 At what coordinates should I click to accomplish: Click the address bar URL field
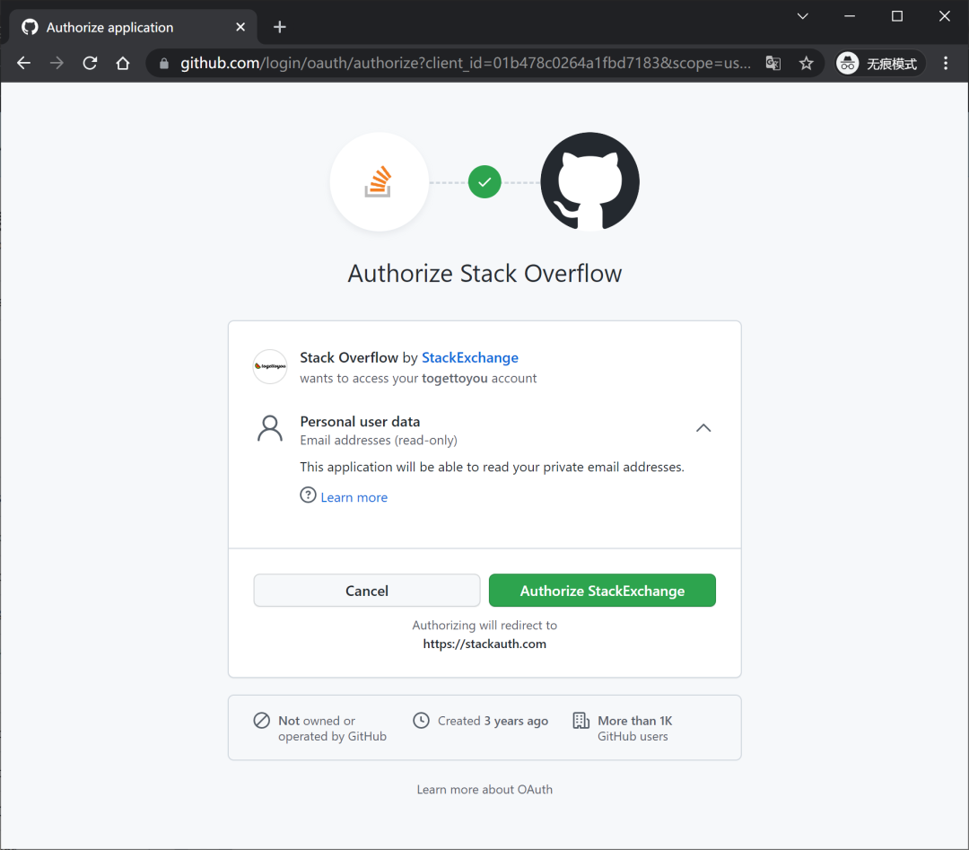point(465,63)
